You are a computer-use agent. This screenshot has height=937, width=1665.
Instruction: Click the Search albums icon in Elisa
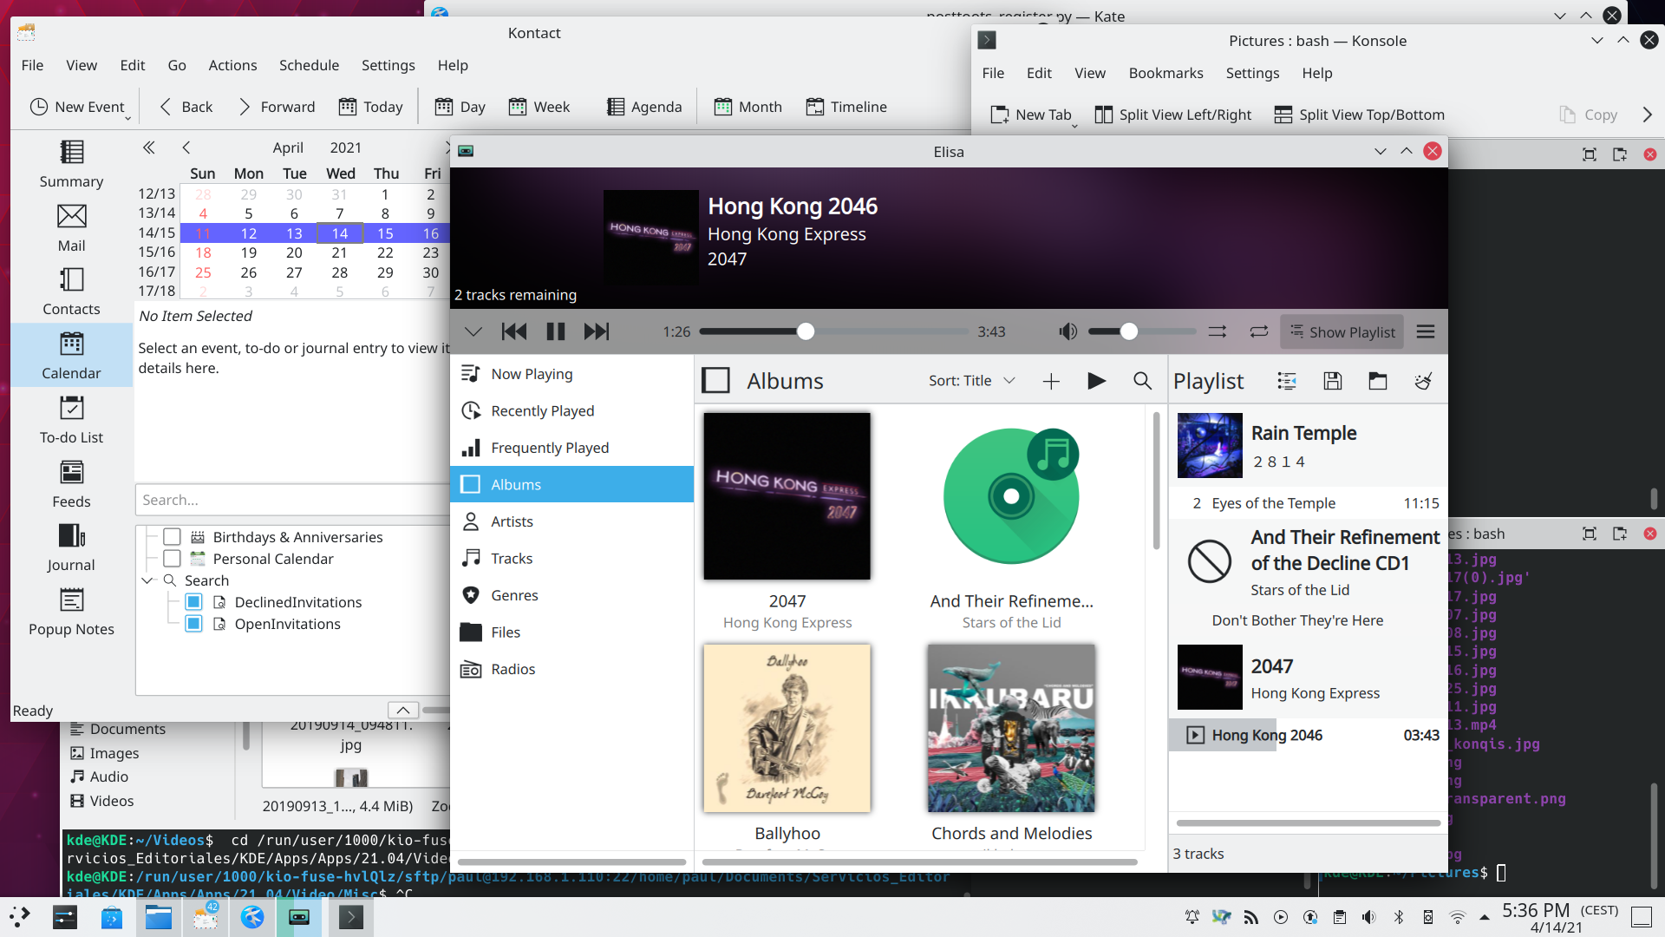point(1141,381)
